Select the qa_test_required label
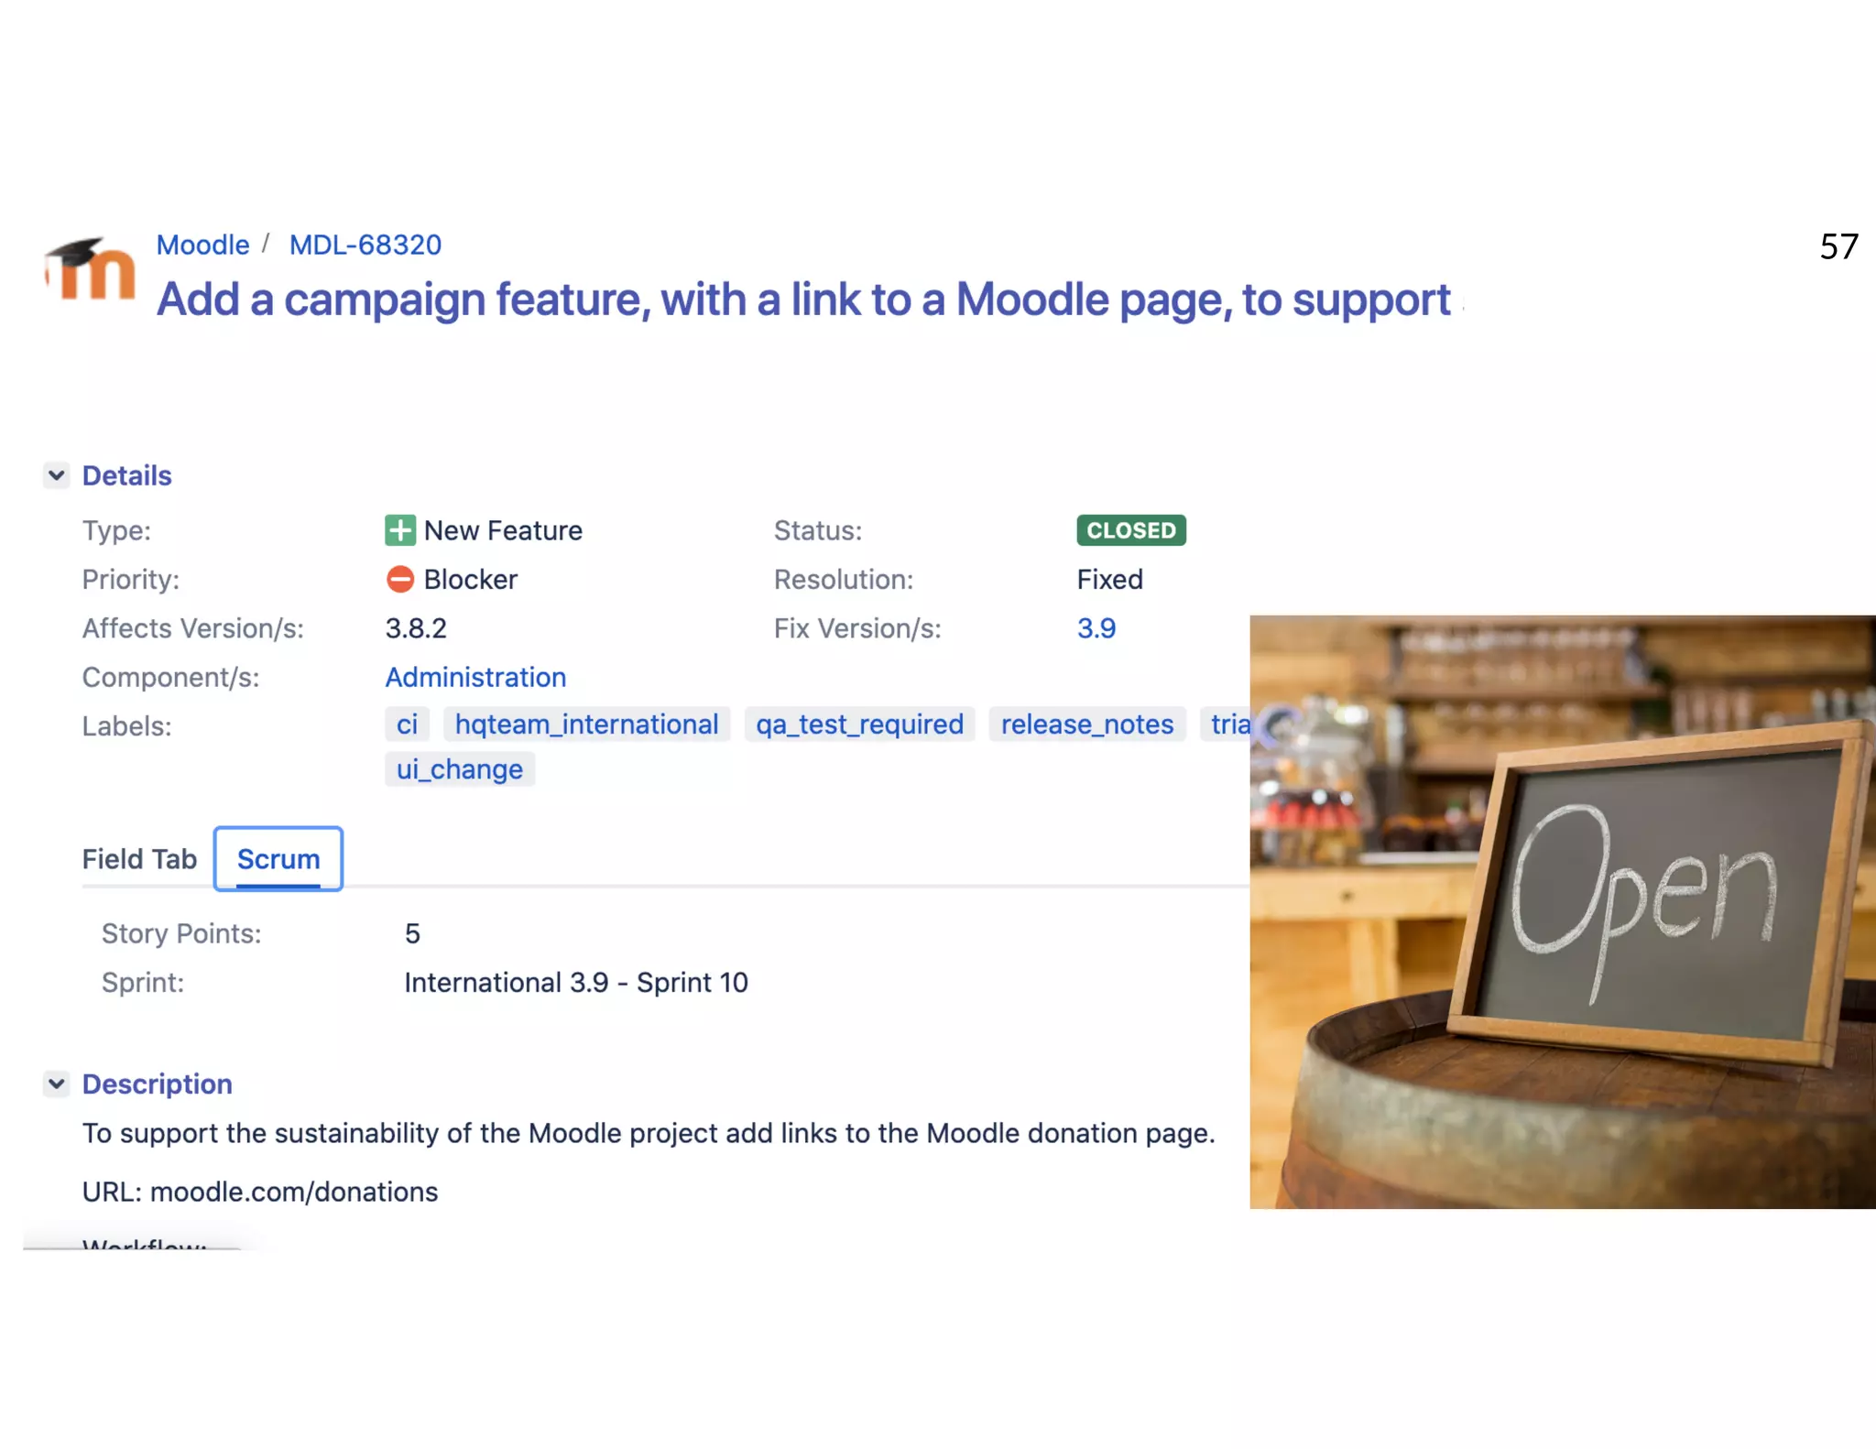Screen dimensions: 1876x1449 tap(859, 724)
